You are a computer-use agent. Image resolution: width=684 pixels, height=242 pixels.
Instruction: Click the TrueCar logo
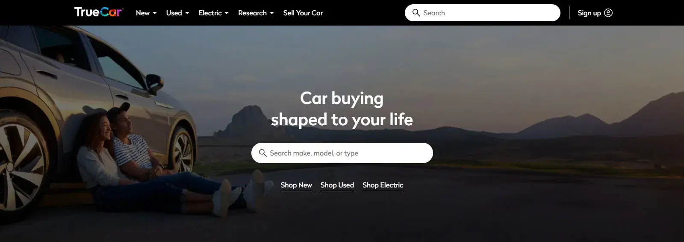click(99, 12)
